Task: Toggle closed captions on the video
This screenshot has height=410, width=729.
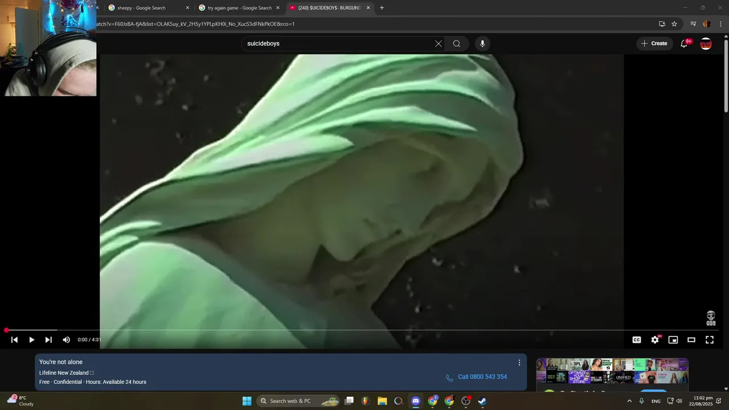Action: (637, 340)
